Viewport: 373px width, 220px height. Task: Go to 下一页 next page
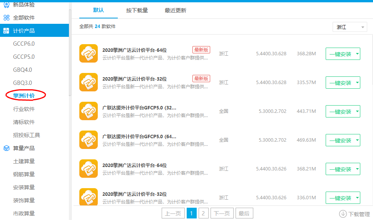(222, 213)
